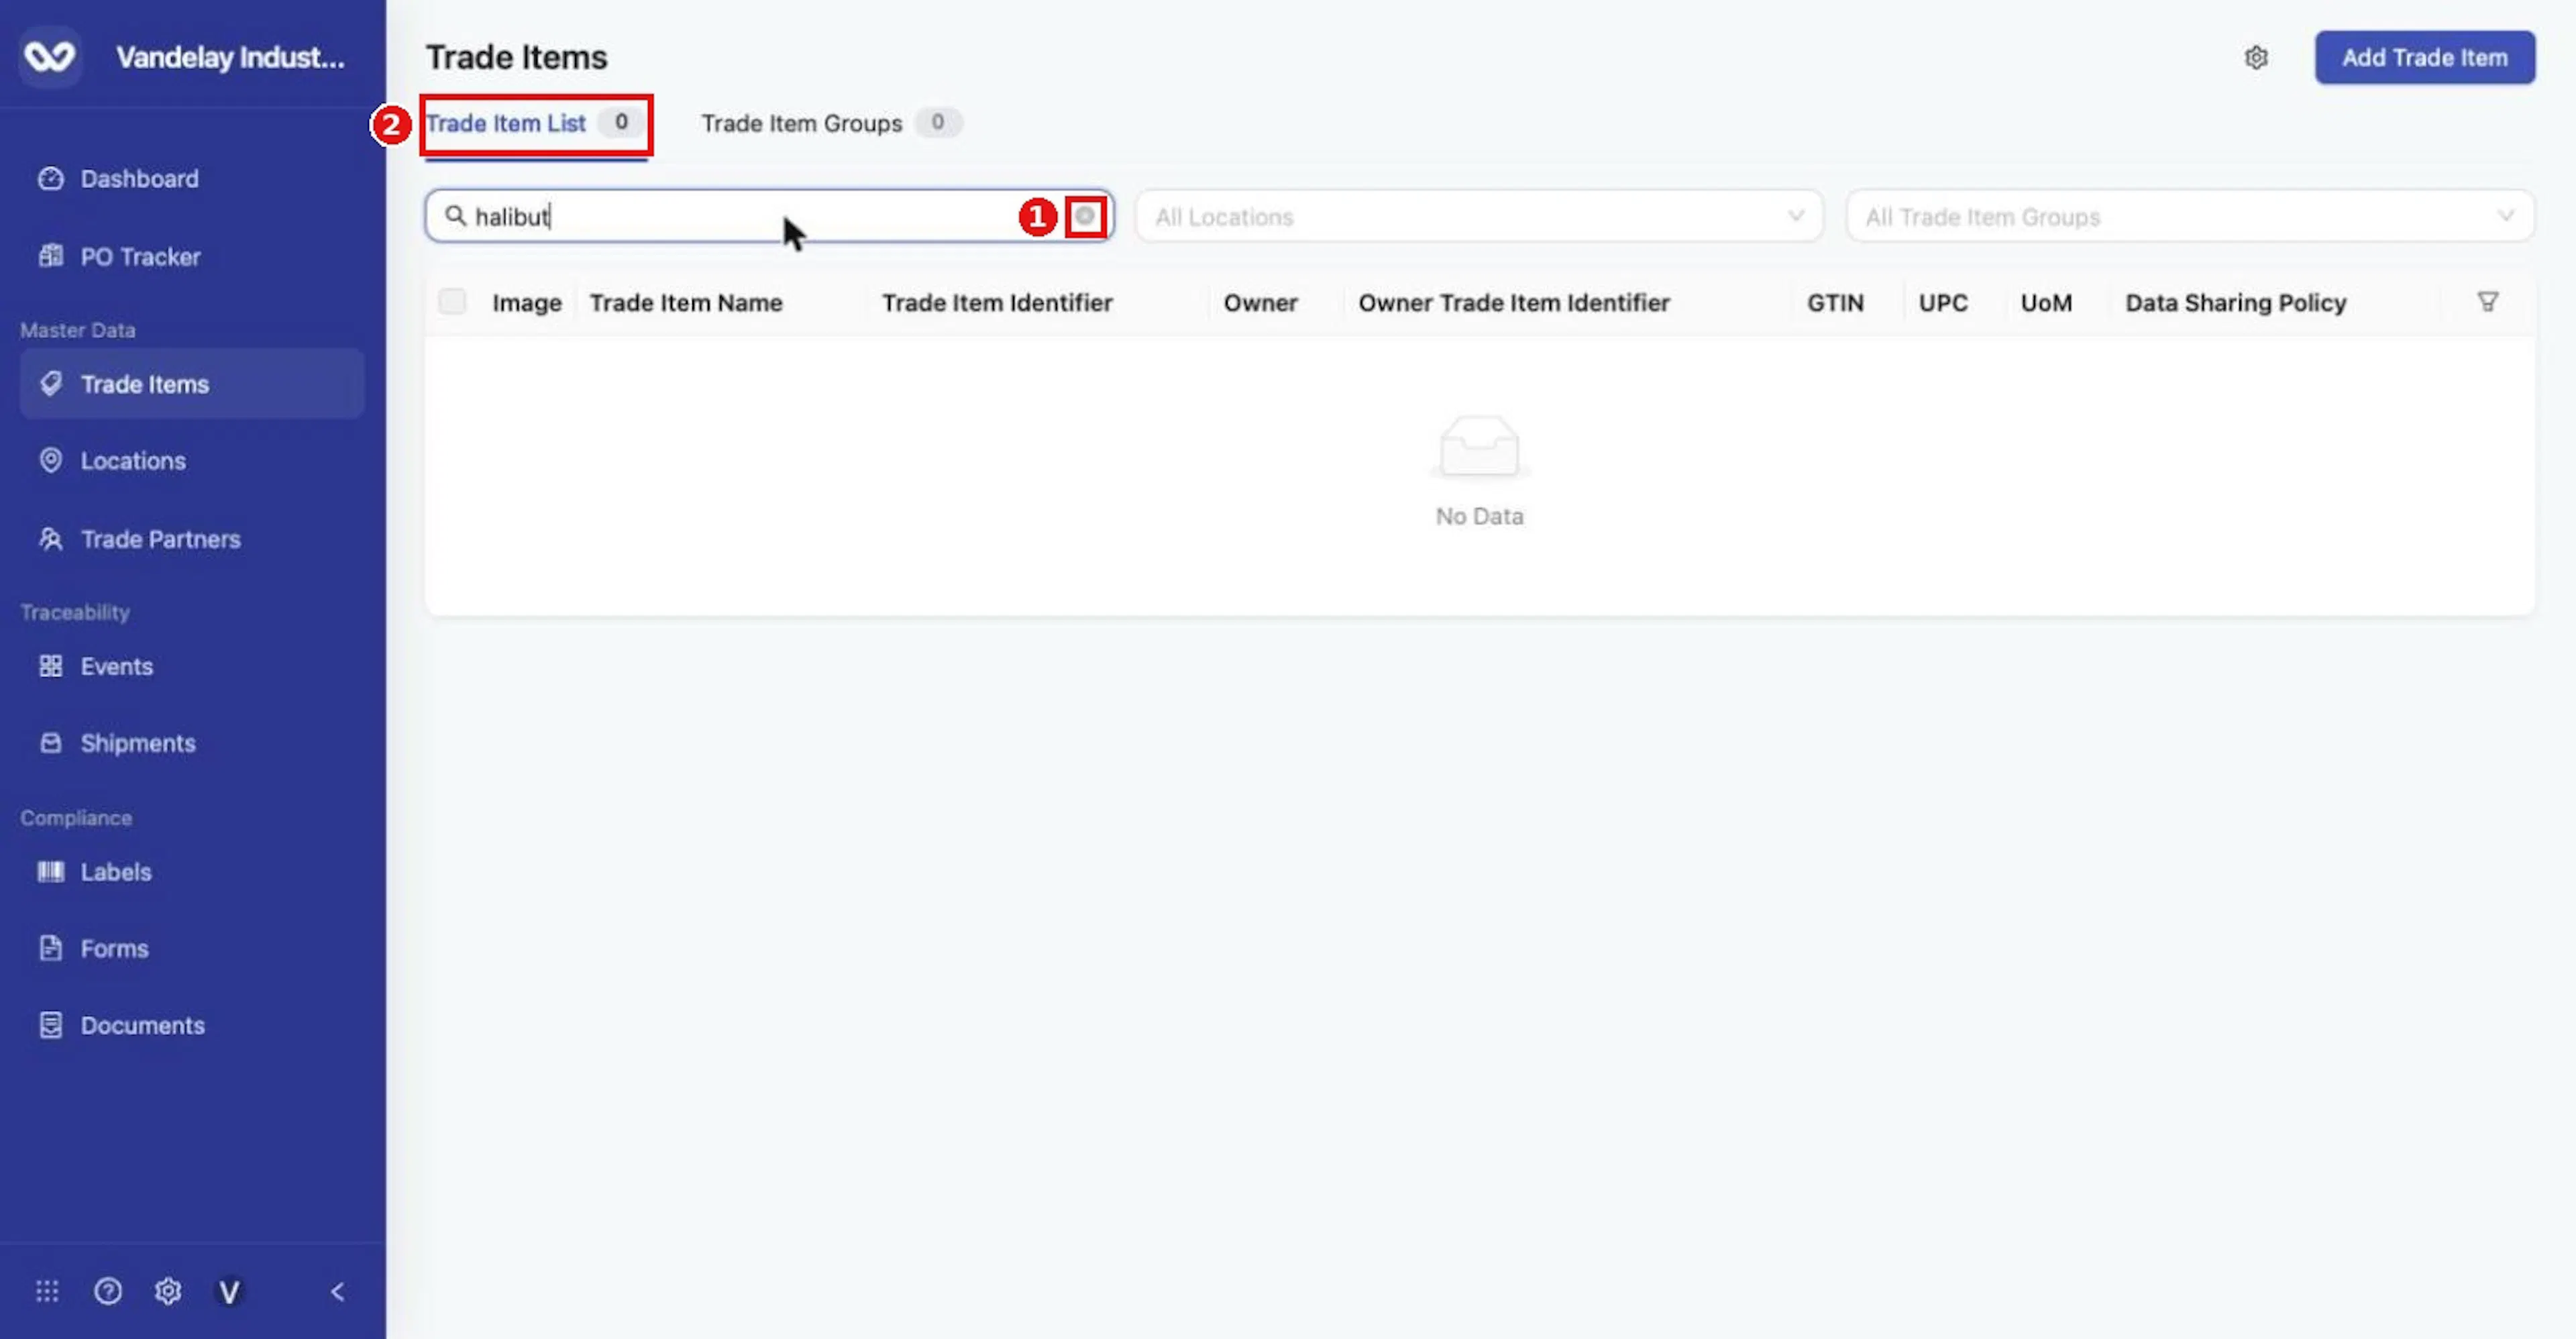The height and width of the screenshot is (1339, 2576).
Task: Expand the All Locations dropdown
Action: (1478, 216)
